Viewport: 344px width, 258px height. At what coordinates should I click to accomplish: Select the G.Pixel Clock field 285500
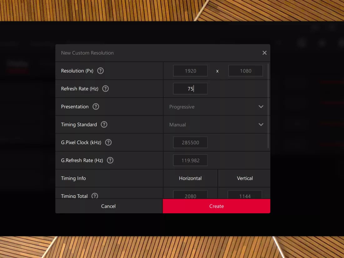(190, 142)
